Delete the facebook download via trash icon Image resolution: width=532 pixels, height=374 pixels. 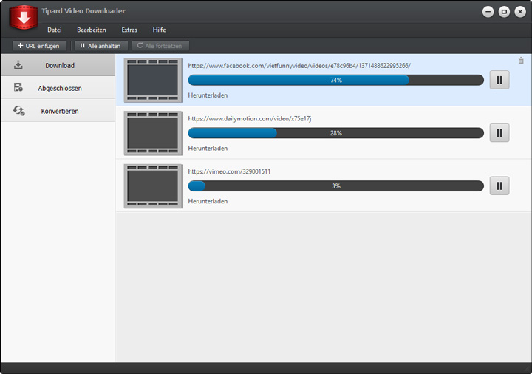tap(521, 61)
